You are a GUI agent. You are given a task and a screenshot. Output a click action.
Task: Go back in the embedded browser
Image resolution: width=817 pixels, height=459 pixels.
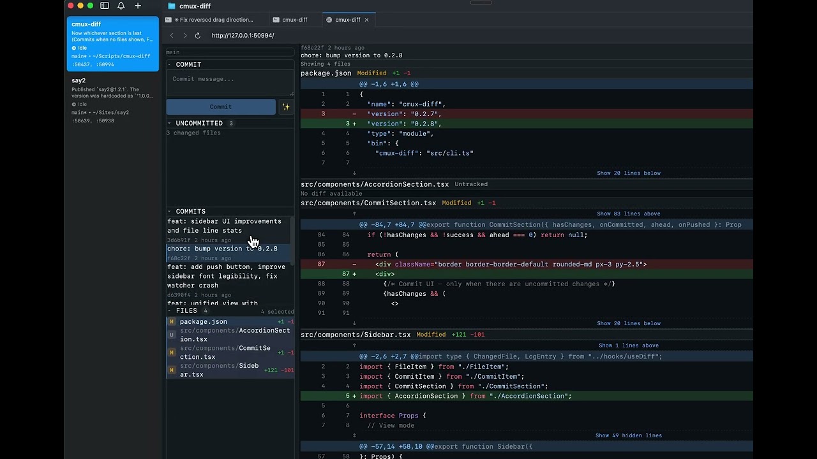(x=172, y=36)
